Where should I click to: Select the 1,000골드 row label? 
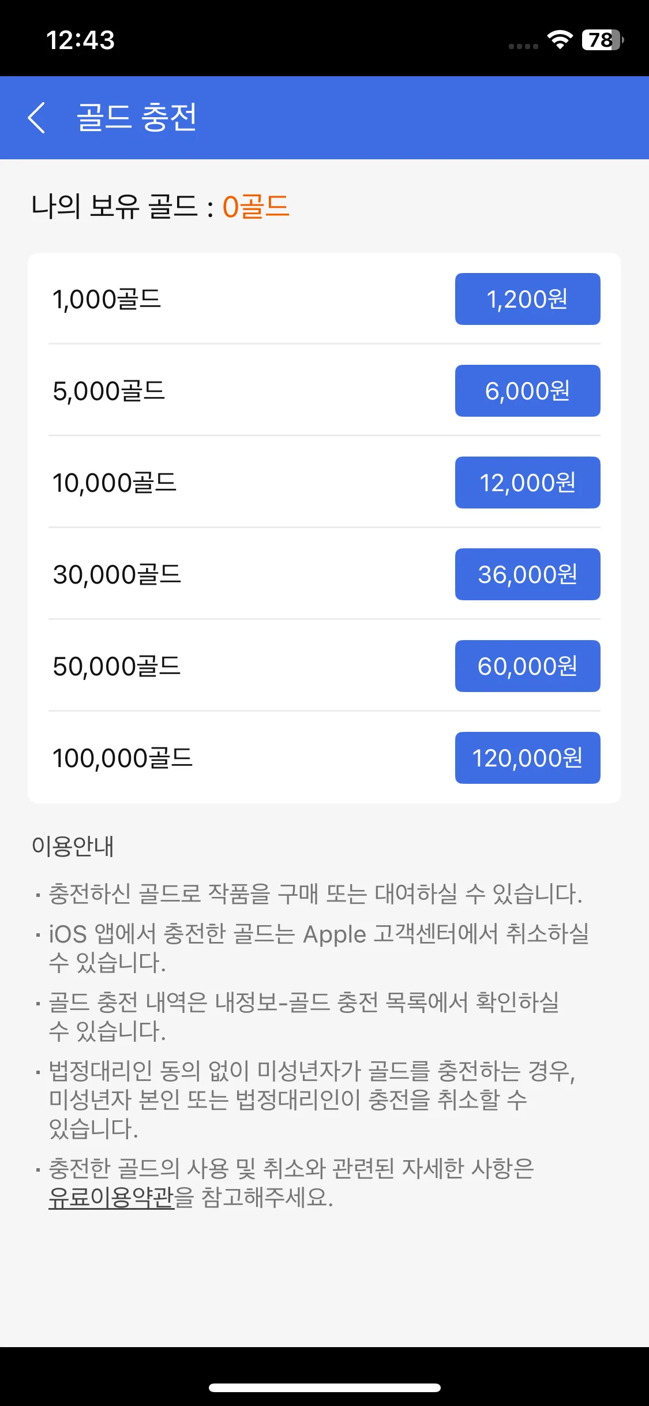107,299
